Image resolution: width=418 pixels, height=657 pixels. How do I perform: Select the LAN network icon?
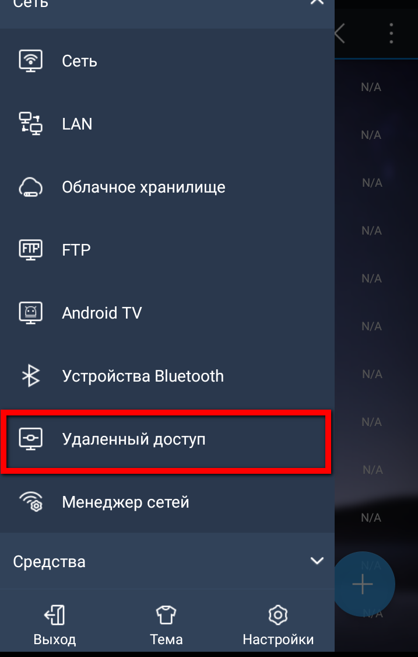click(30, 124)
